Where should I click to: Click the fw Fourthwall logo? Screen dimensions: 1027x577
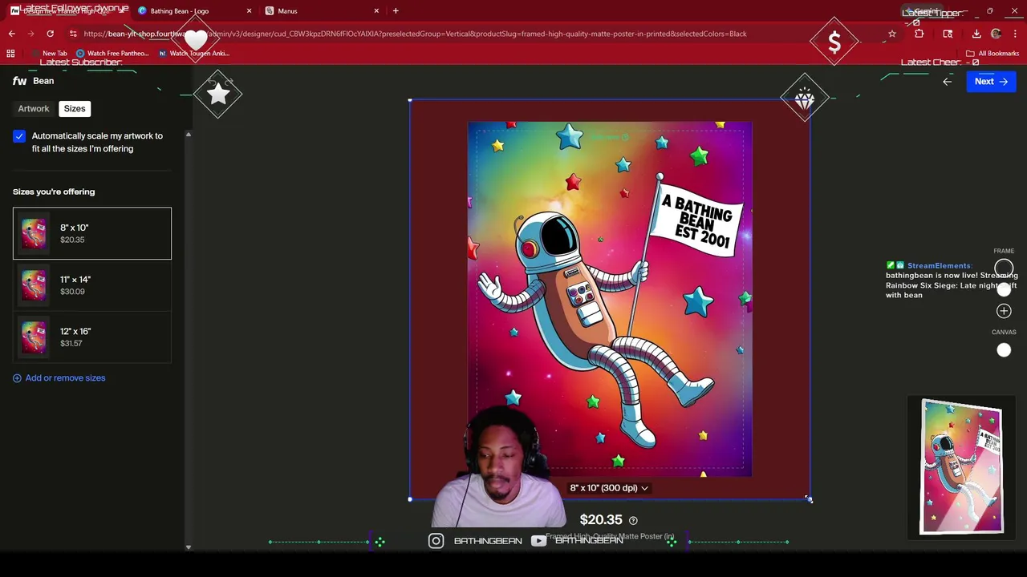point(19,81)
